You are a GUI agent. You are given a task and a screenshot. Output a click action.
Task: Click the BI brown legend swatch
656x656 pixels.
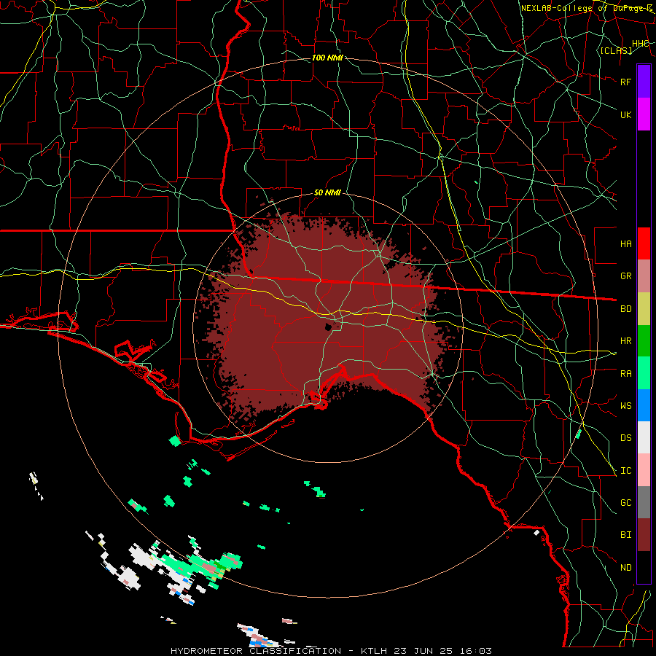[x=644, y=535]
